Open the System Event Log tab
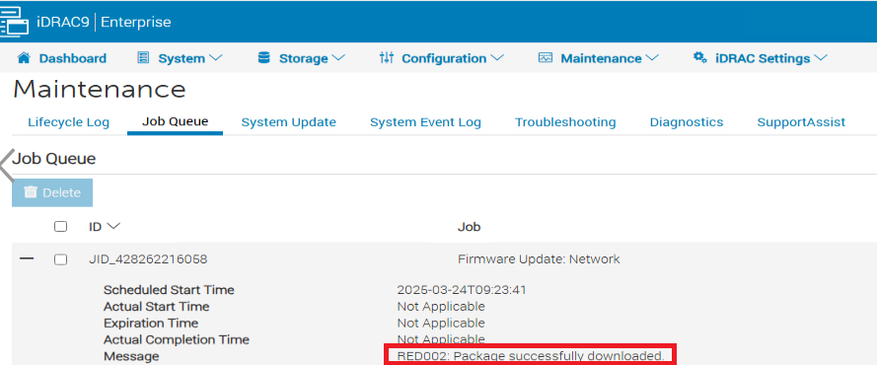The height and width of the screenshot is (365, 877). [x=425, y=122]
